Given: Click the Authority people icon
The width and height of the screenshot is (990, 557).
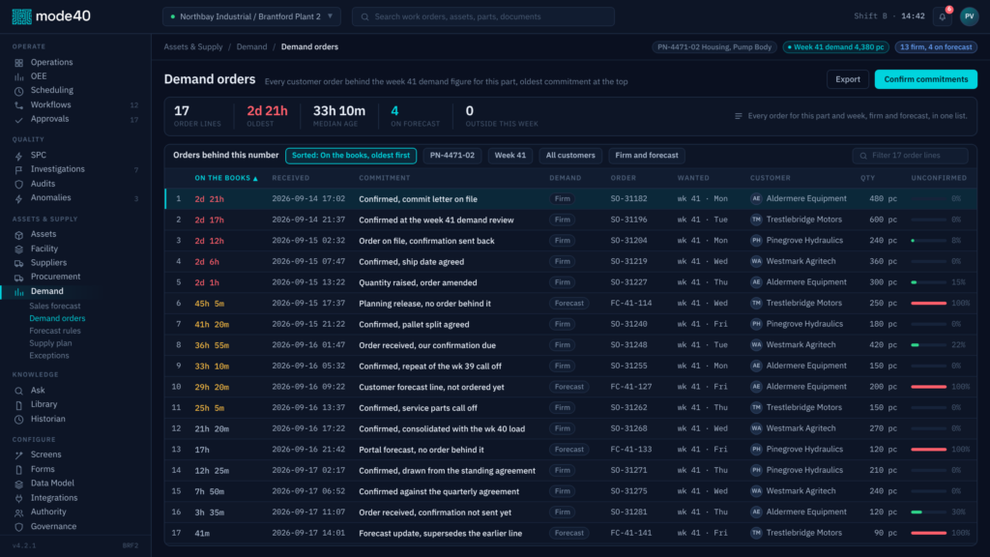Looking at the screenshot, I should pos(19,513).
